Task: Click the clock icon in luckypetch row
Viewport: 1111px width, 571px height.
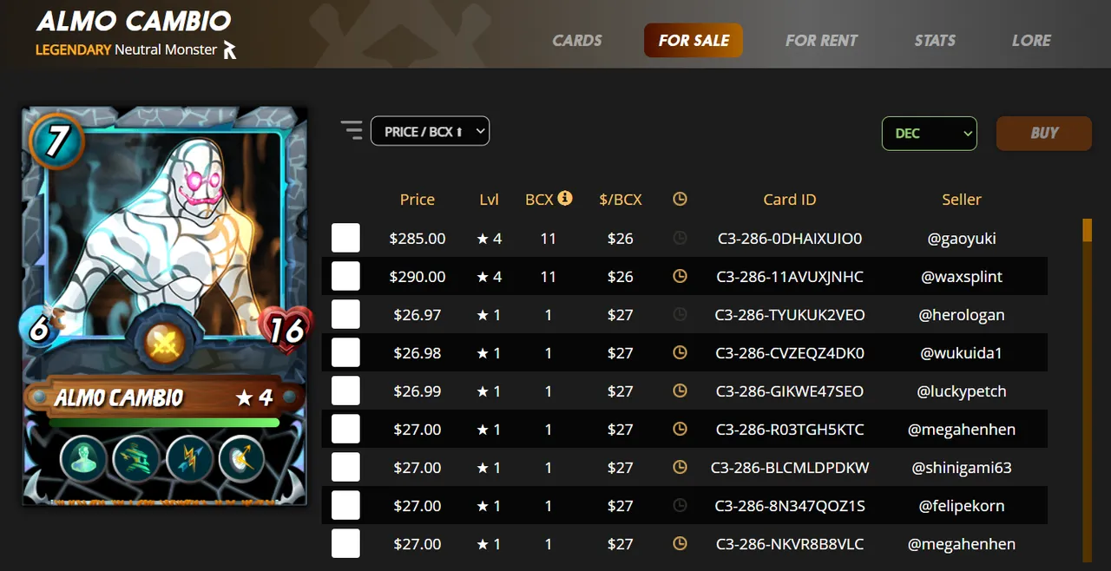Action: (x=680, y=391)
